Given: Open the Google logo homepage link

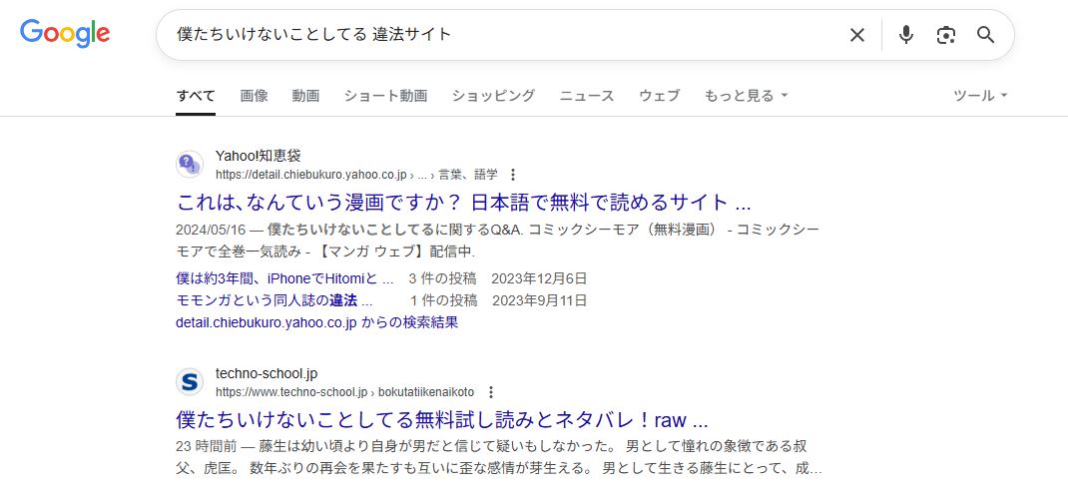Looking at the screenshot, I should point(65,33).
